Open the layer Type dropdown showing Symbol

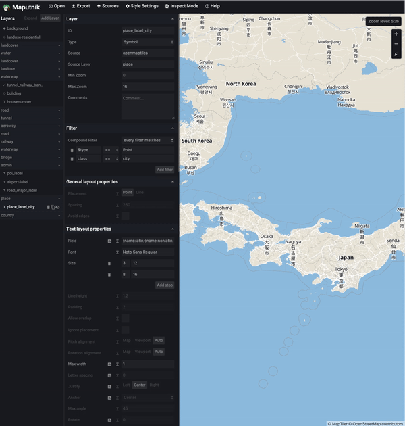[x=148, y=42]
